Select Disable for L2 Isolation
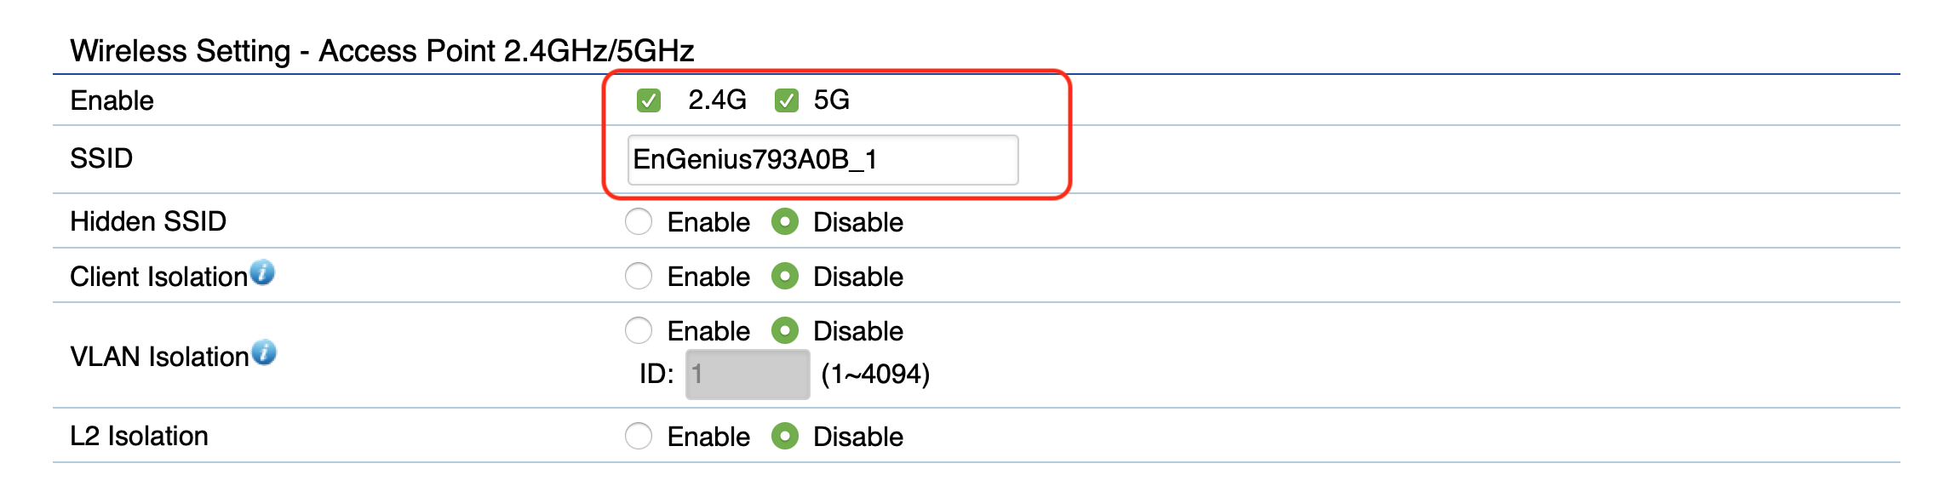Image resolution: width=1943 pixels, height=492 pixels. click(785, 437)
